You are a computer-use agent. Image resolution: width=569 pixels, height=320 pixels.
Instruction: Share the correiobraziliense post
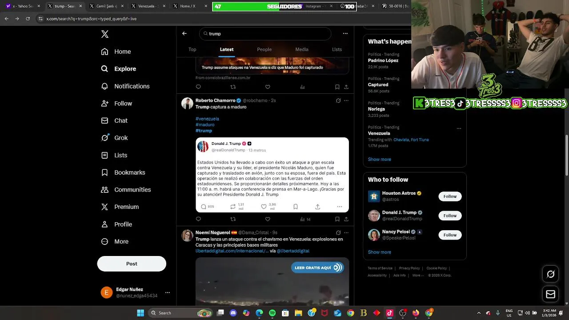(346, 87)
